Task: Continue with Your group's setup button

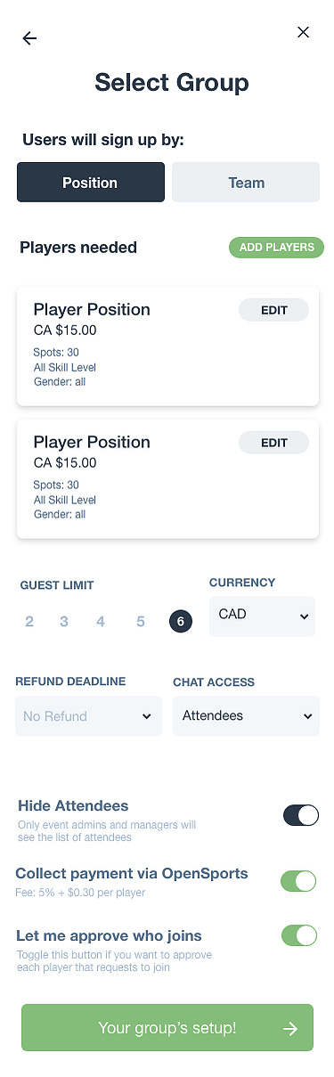Action: (167, 1028)
